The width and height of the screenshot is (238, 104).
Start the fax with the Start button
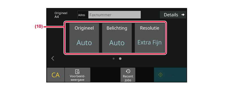[x=170, y=75]
